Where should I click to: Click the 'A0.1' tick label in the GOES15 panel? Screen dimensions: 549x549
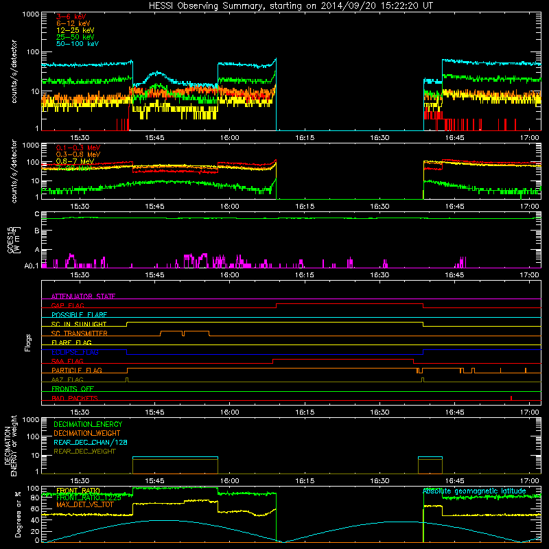point(32,266)
